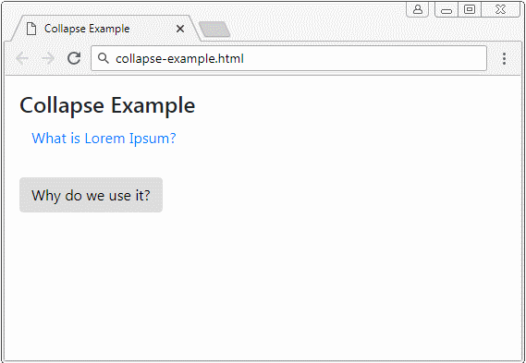This screenshot has width=526, height=363.
Task: Toggle the Why do we use it? button
Action: click(x=91, y=195)
